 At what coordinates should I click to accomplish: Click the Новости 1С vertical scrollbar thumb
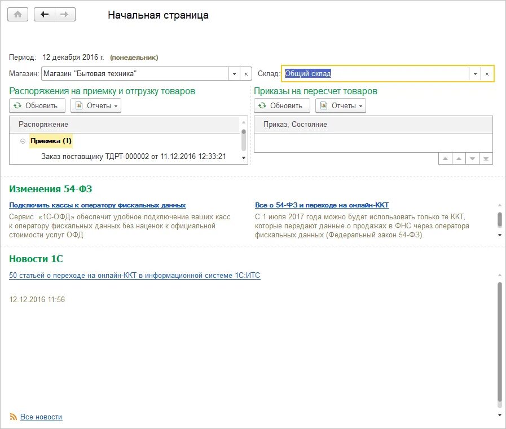coord(500,342)
